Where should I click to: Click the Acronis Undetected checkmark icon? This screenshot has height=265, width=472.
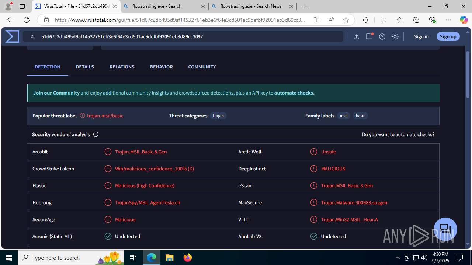click(x=108, y=236)
